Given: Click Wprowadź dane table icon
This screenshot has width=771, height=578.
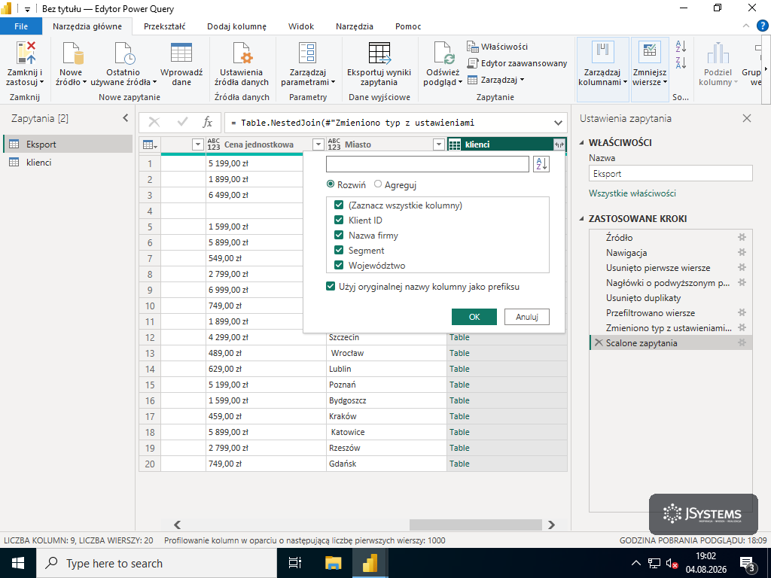Looking at the screenshot, I should [181, 53].
